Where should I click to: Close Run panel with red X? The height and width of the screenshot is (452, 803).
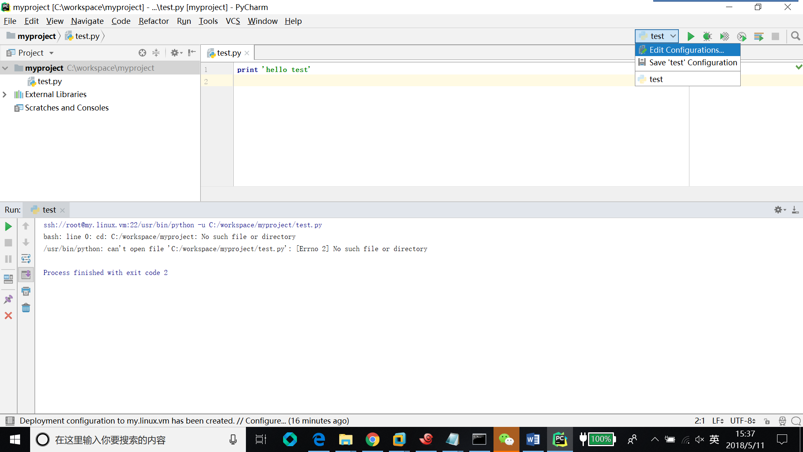[x=8, y=316]
